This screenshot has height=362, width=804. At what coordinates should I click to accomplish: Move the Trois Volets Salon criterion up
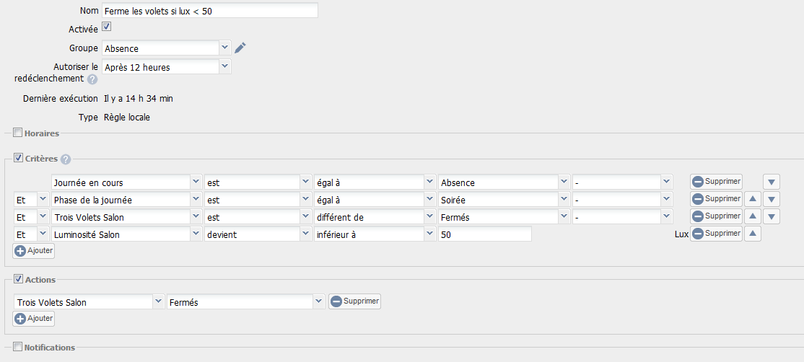tap(752, 216)
